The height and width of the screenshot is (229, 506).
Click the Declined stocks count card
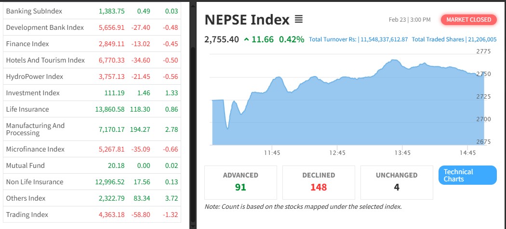click(319, 182)
